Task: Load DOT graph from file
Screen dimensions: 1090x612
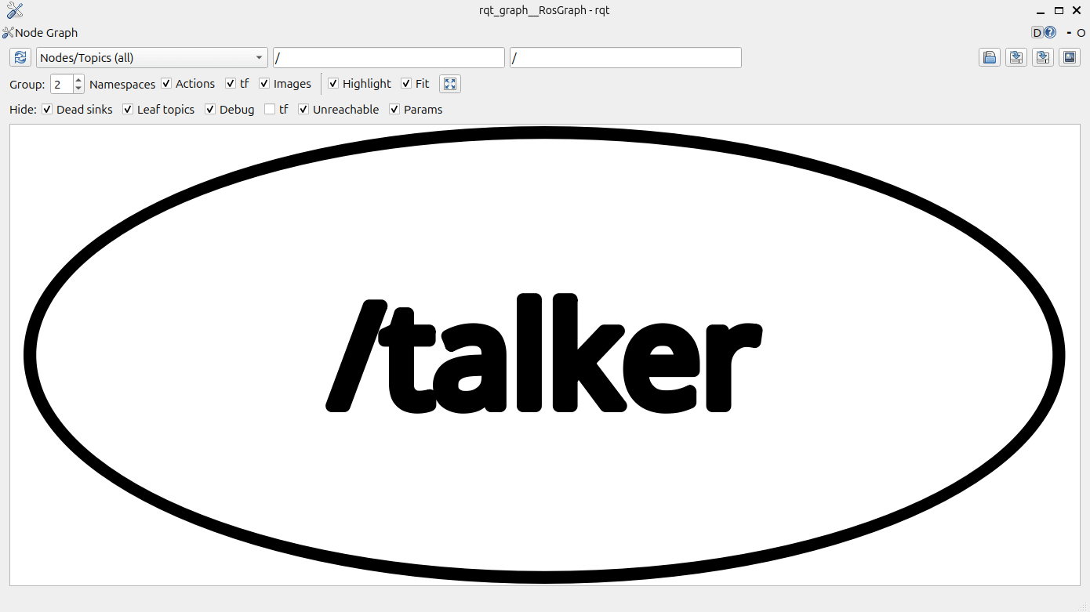Action: 990,57
